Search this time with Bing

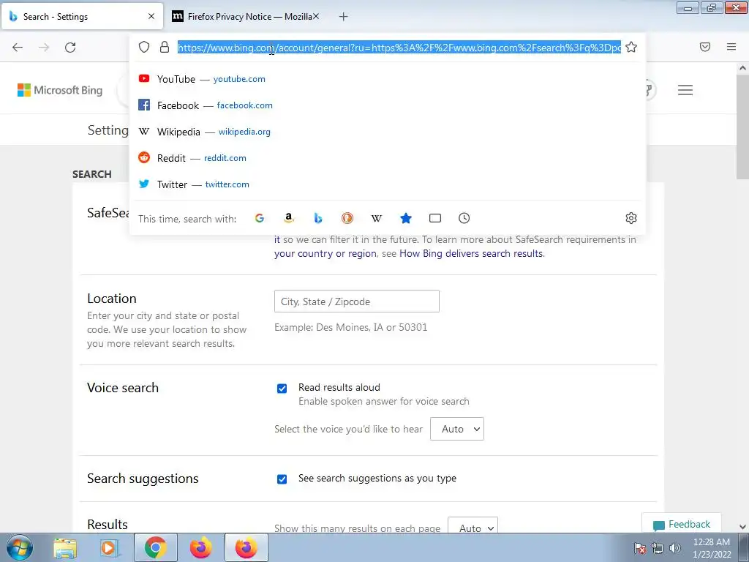point(318,218)
